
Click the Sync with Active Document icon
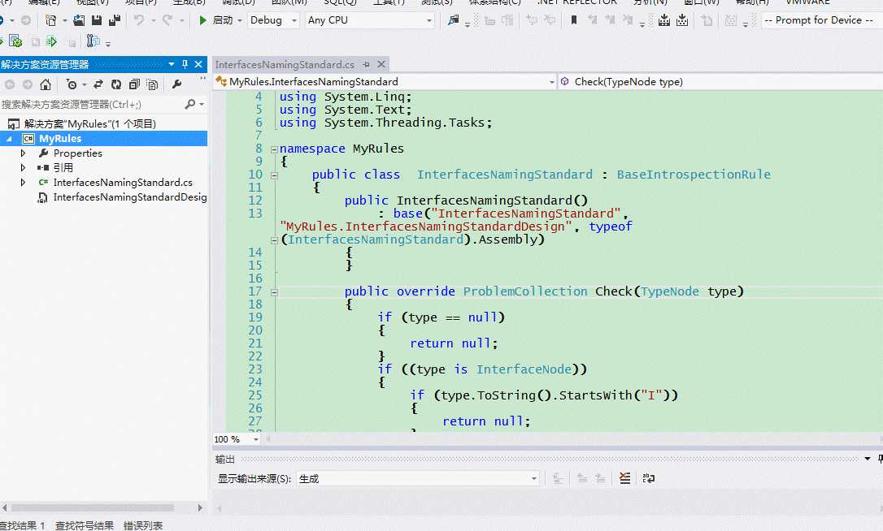98,84
